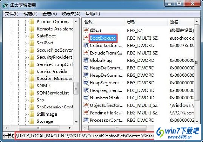Expand the ServiceProvider tree node
Image resolution: width=203 pixels, height=142 pixels.
[x=26, y=72]
